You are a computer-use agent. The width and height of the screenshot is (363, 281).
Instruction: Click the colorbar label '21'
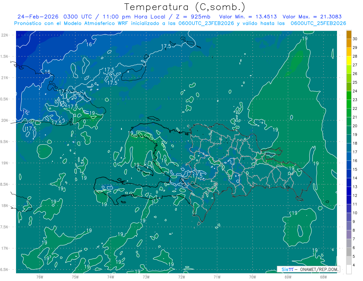[x=355, y=117]
